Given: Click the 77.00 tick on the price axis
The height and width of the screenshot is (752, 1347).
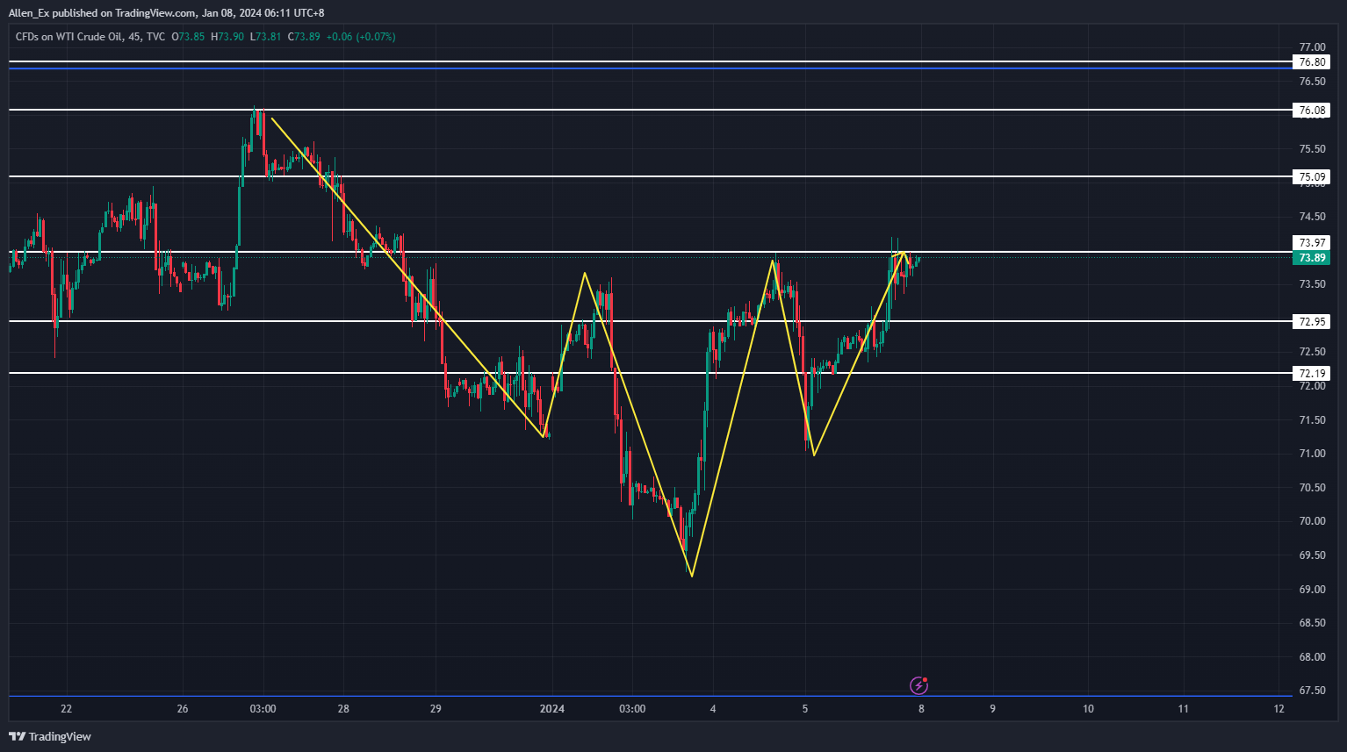Looking at the screenshot, I should [x=1312, y=47].
